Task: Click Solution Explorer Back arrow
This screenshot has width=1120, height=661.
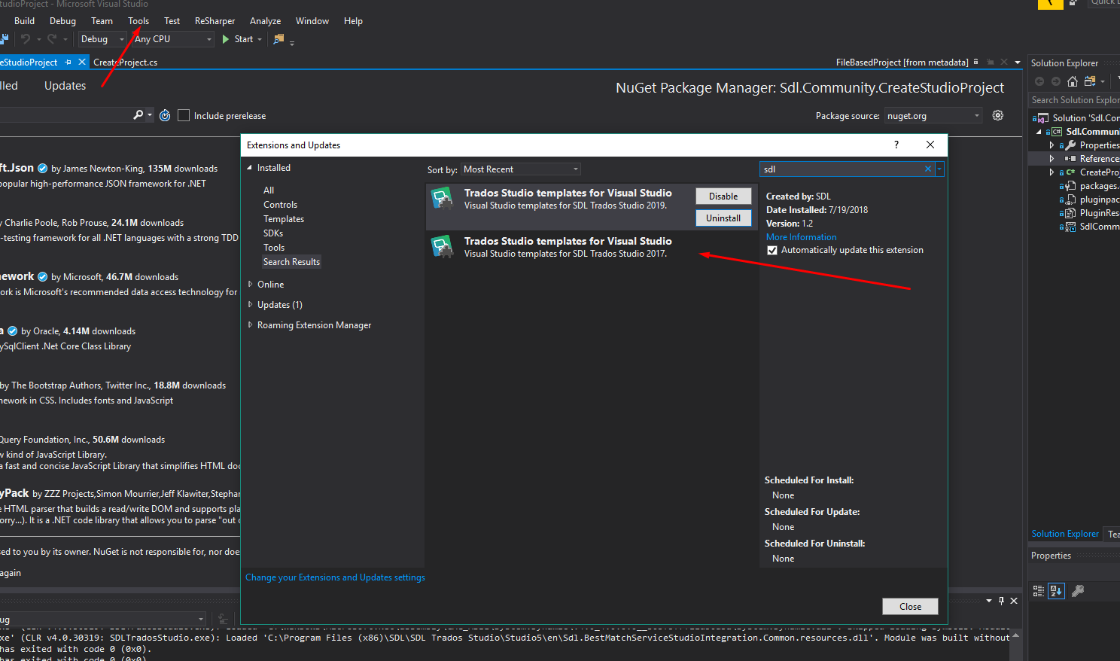Action: pos(1039,81)
